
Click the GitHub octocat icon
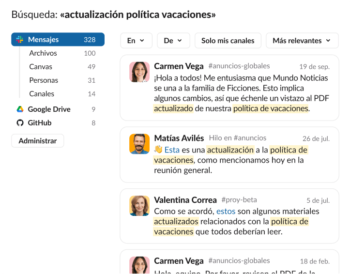(20, 123)
